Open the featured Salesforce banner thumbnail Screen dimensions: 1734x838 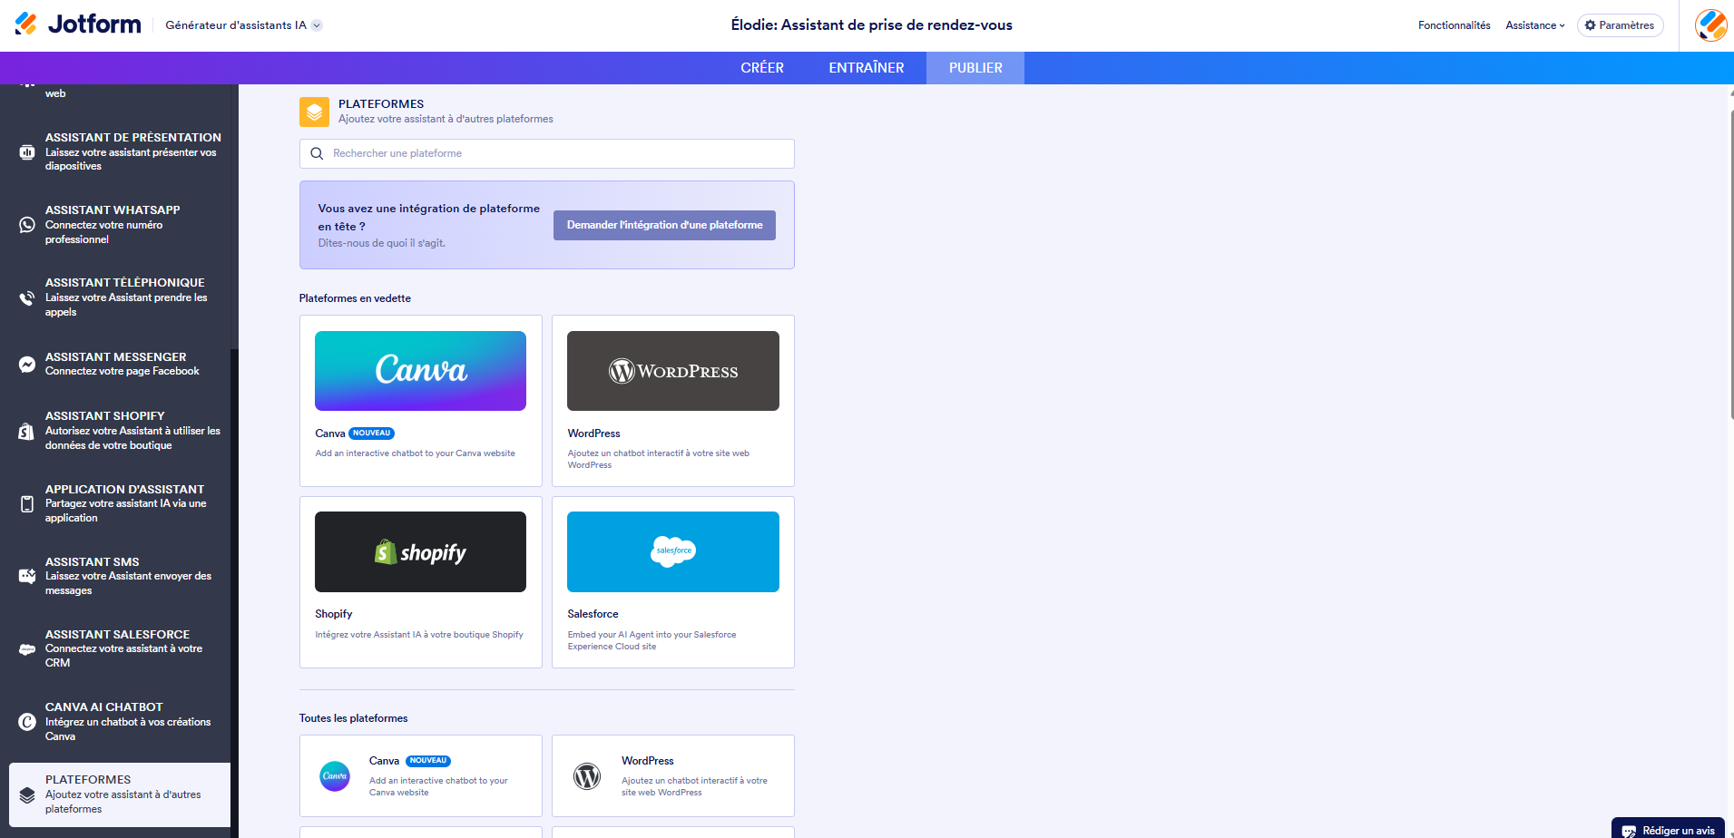point(673,551)
